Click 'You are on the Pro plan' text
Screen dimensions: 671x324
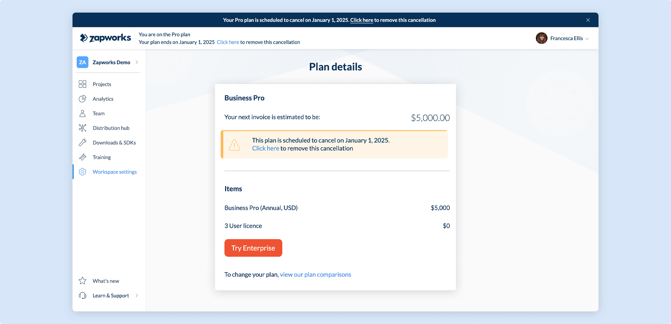[x=164, y=34]
